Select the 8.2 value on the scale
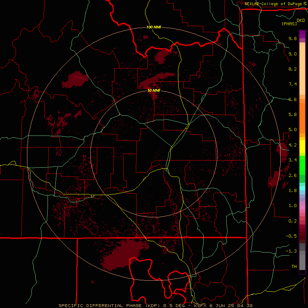308x308 pixels. (x=293, y=69)
